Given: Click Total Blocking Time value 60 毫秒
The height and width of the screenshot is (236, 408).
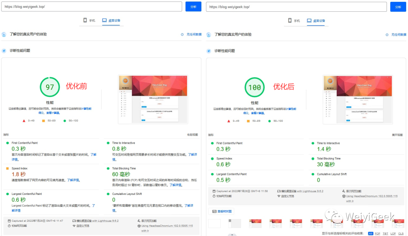Looking at the screenshot, I should (x=121, y=174).
